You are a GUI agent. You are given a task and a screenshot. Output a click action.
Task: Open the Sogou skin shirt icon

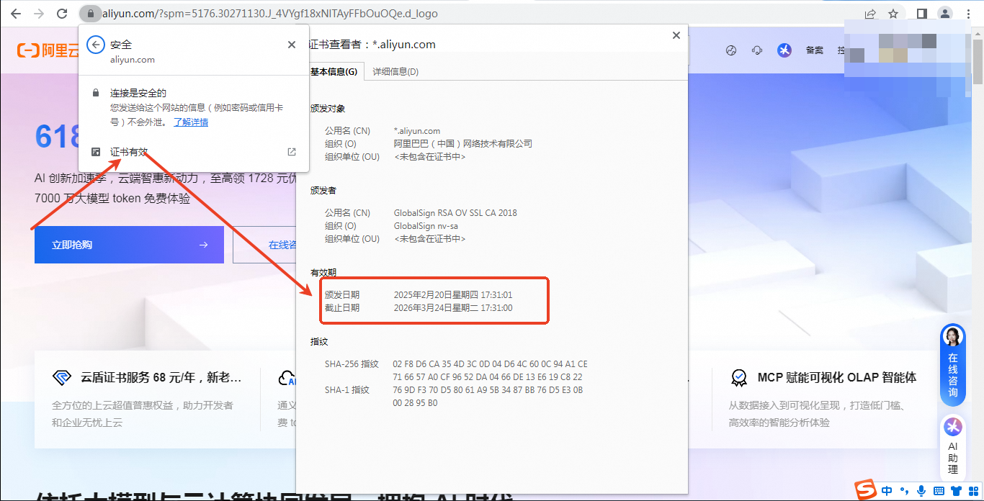pyautogui.click(x=956, y=491)
